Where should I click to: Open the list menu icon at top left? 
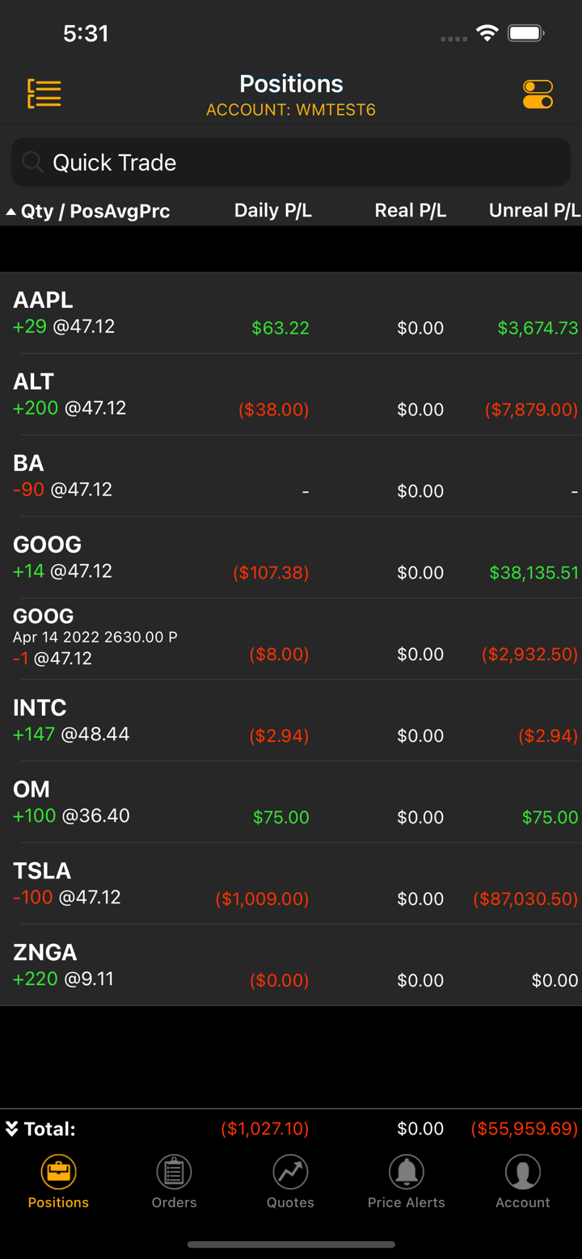44,94
